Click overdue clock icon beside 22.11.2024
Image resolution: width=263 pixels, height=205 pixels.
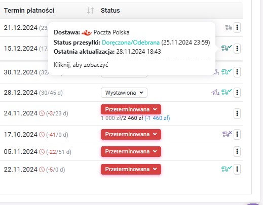(42, 170)
